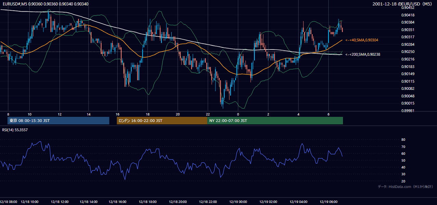437x205 pixels.
Task: Select the 東京 08:00-15:30 JST session bar
Action: coord(58,121)
